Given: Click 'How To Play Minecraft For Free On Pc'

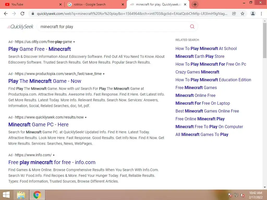Looking at the screenshot, I should [211, 64].
